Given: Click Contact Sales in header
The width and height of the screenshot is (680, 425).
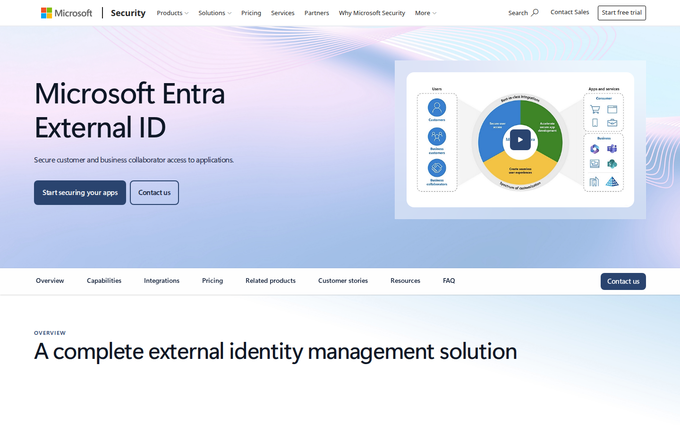Looking at the screenshot, I should [570, 12].
